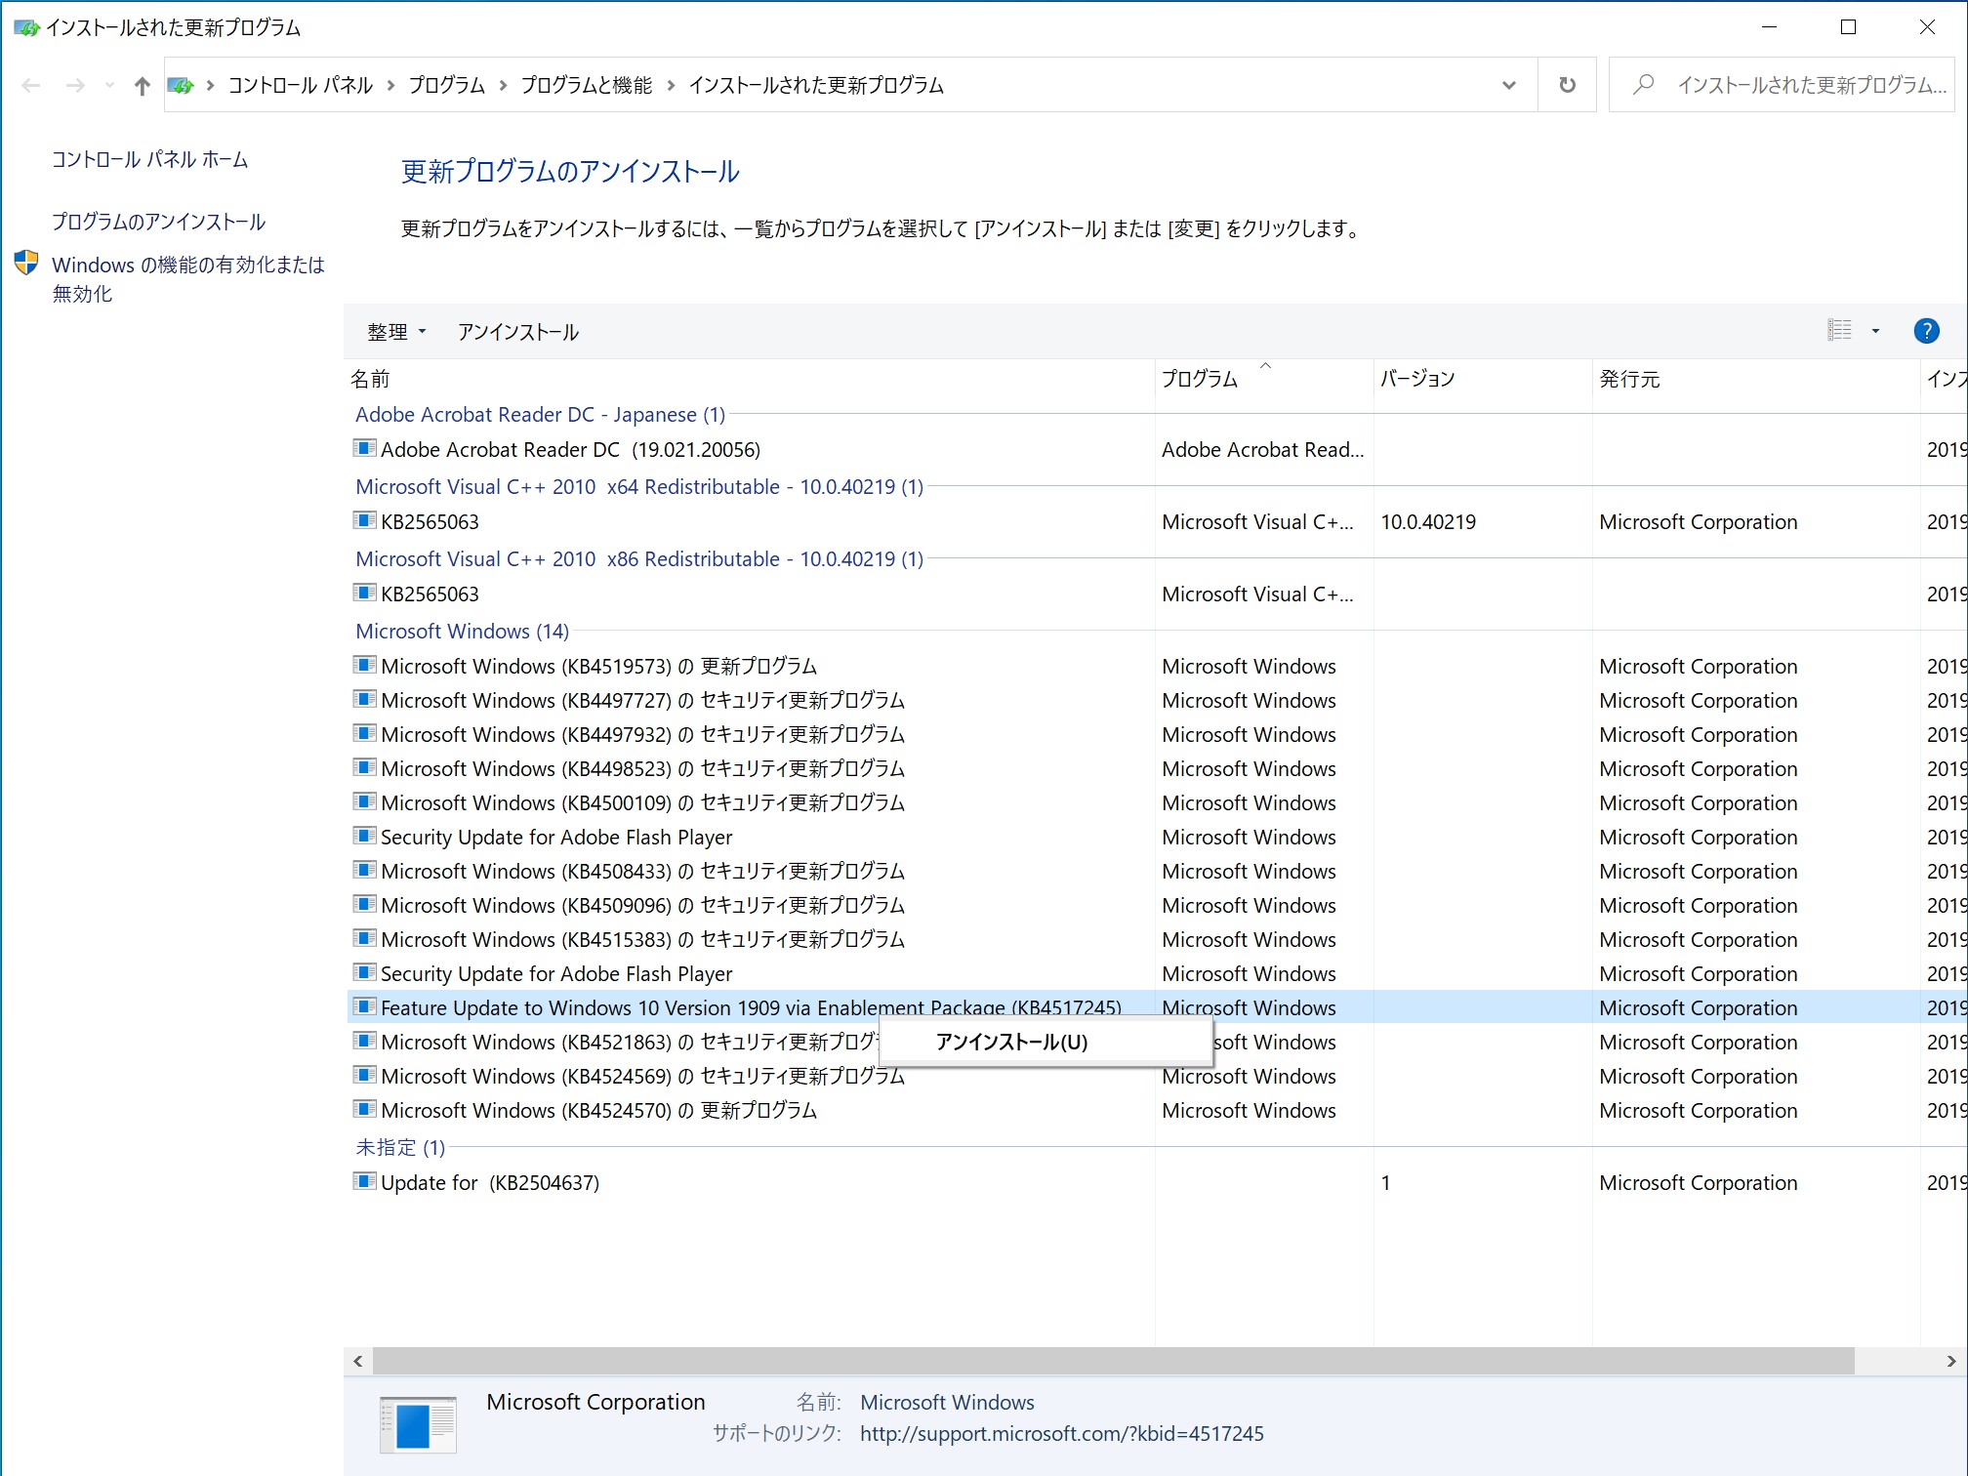This screenshot has height=1476, width=1968.
Task: Open the address bar history dropdown
Action: click(x=1509, y=86)
